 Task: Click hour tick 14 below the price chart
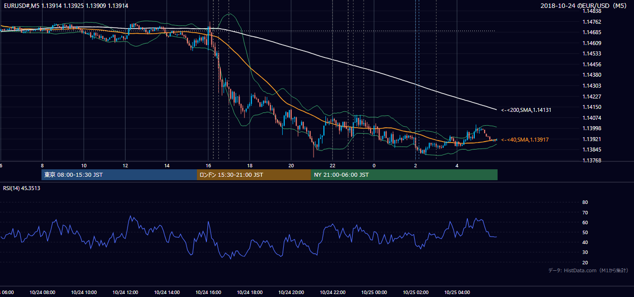[x=167, y=165]
